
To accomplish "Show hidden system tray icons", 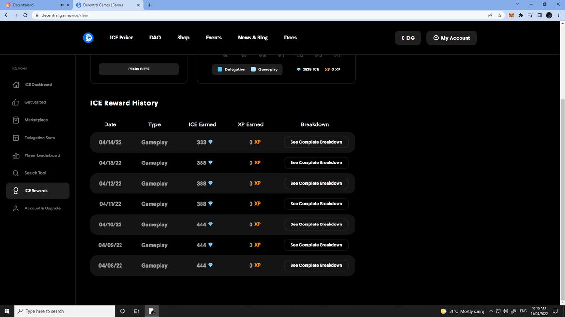I will [491, 311].
